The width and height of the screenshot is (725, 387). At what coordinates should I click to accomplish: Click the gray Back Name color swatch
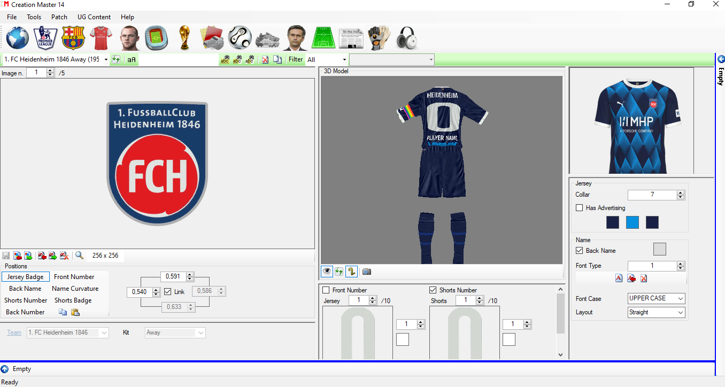tap(660, 249)
